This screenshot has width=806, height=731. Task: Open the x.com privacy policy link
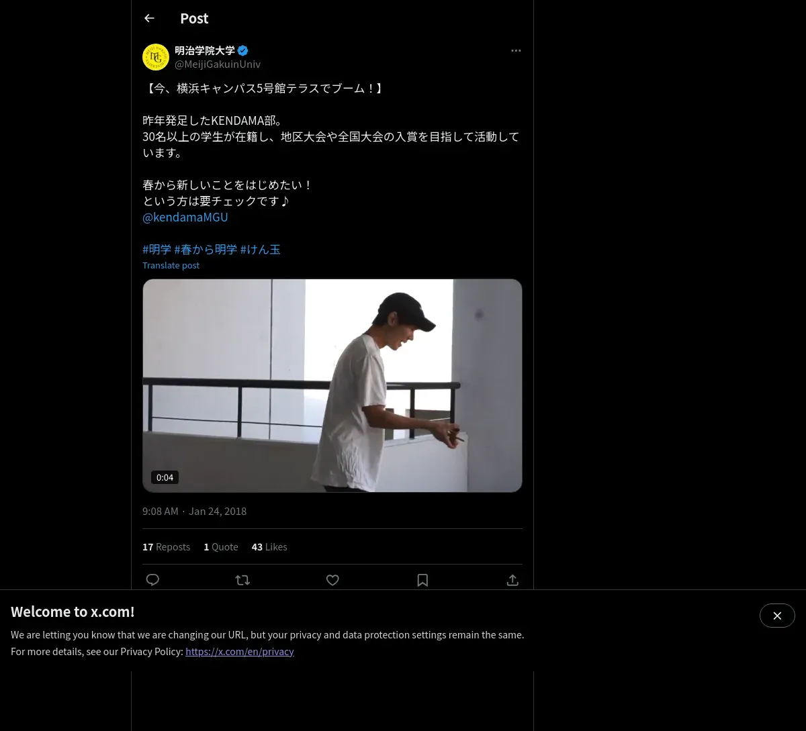(240, 651)
